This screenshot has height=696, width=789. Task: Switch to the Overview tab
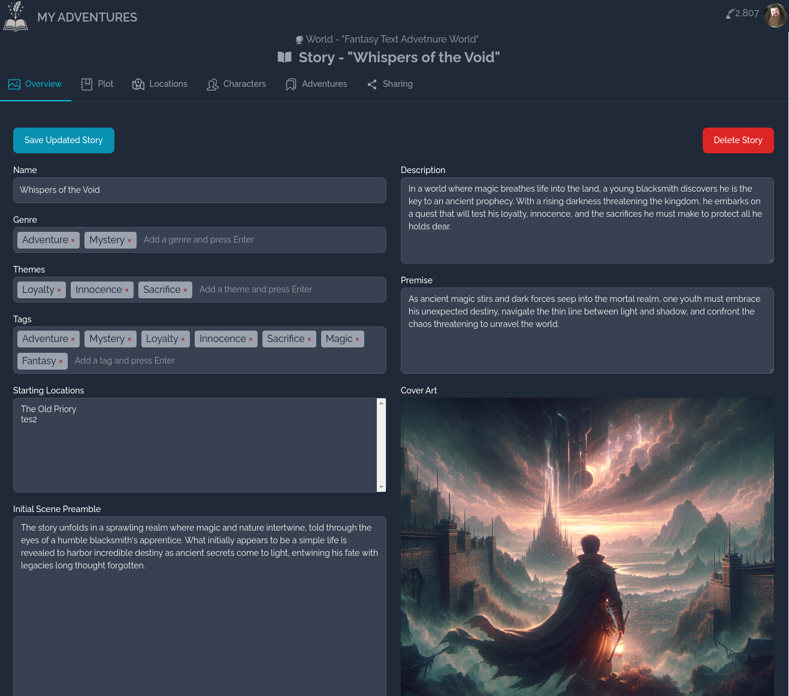35,84
